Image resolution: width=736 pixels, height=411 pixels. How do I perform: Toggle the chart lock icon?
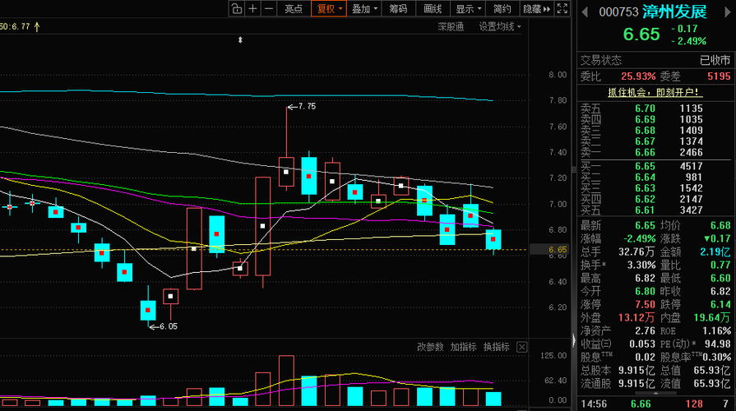(237, 8)
